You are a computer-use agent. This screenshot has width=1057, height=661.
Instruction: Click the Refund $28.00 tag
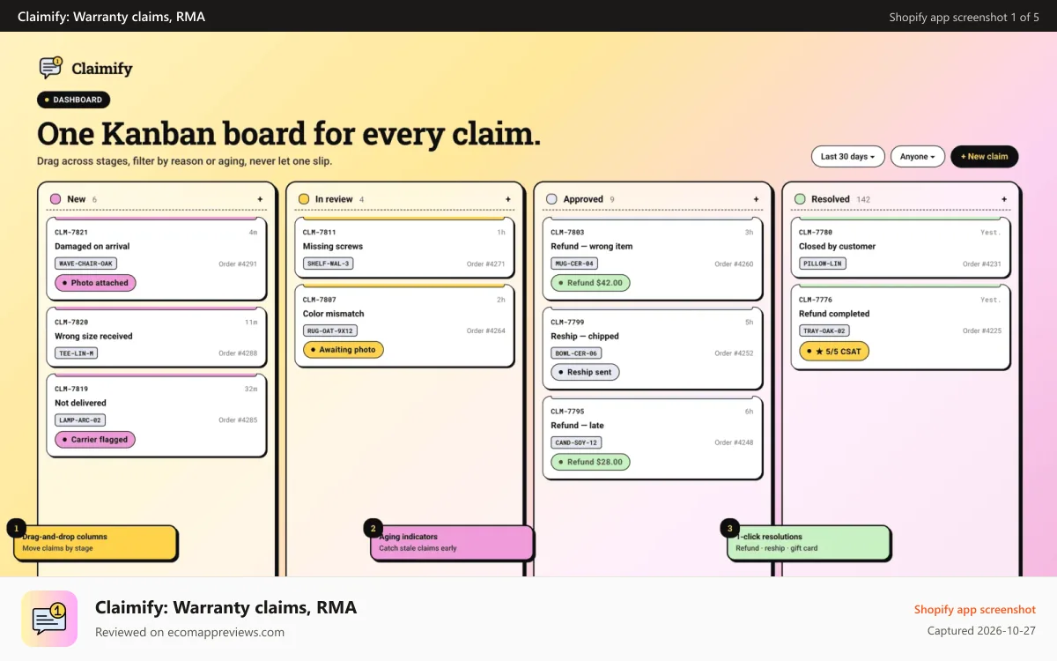click(x=591, y=462)
